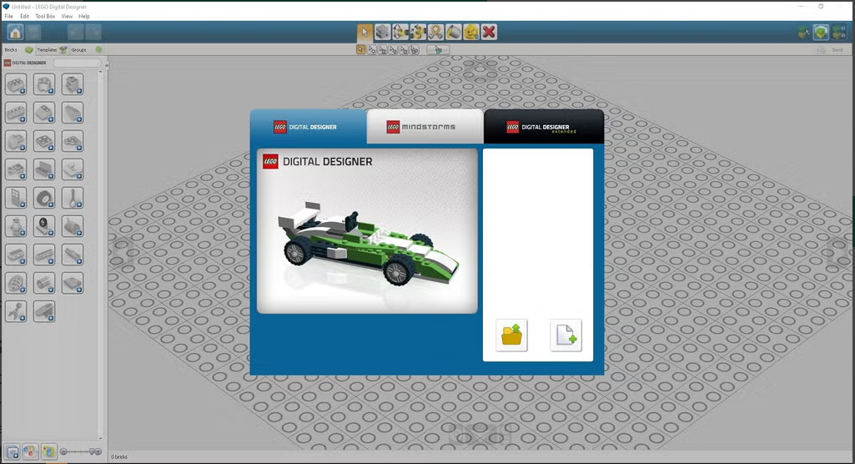Image resolution: width=855 pixels, height=464 pixels.
Task: Switch to the Groups palette tab
Action: coord(86,49)
